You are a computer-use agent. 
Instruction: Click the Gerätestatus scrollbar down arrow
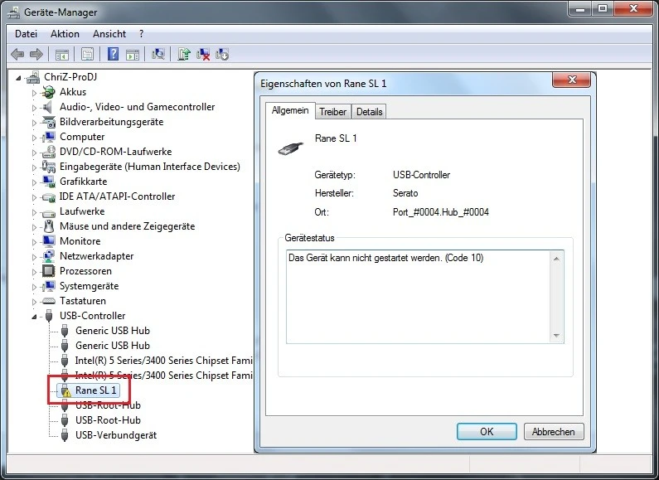(x=557, y=336)
